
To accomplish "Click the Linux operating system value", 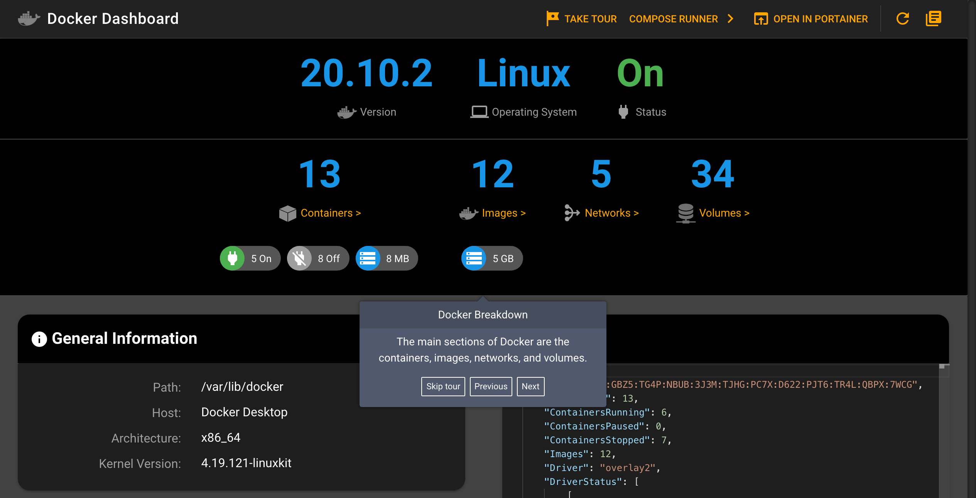I will (x=523, y=73).
